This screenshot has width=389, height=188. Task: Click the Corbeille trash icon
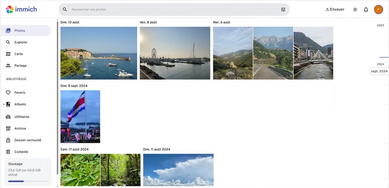click(8, 152)
